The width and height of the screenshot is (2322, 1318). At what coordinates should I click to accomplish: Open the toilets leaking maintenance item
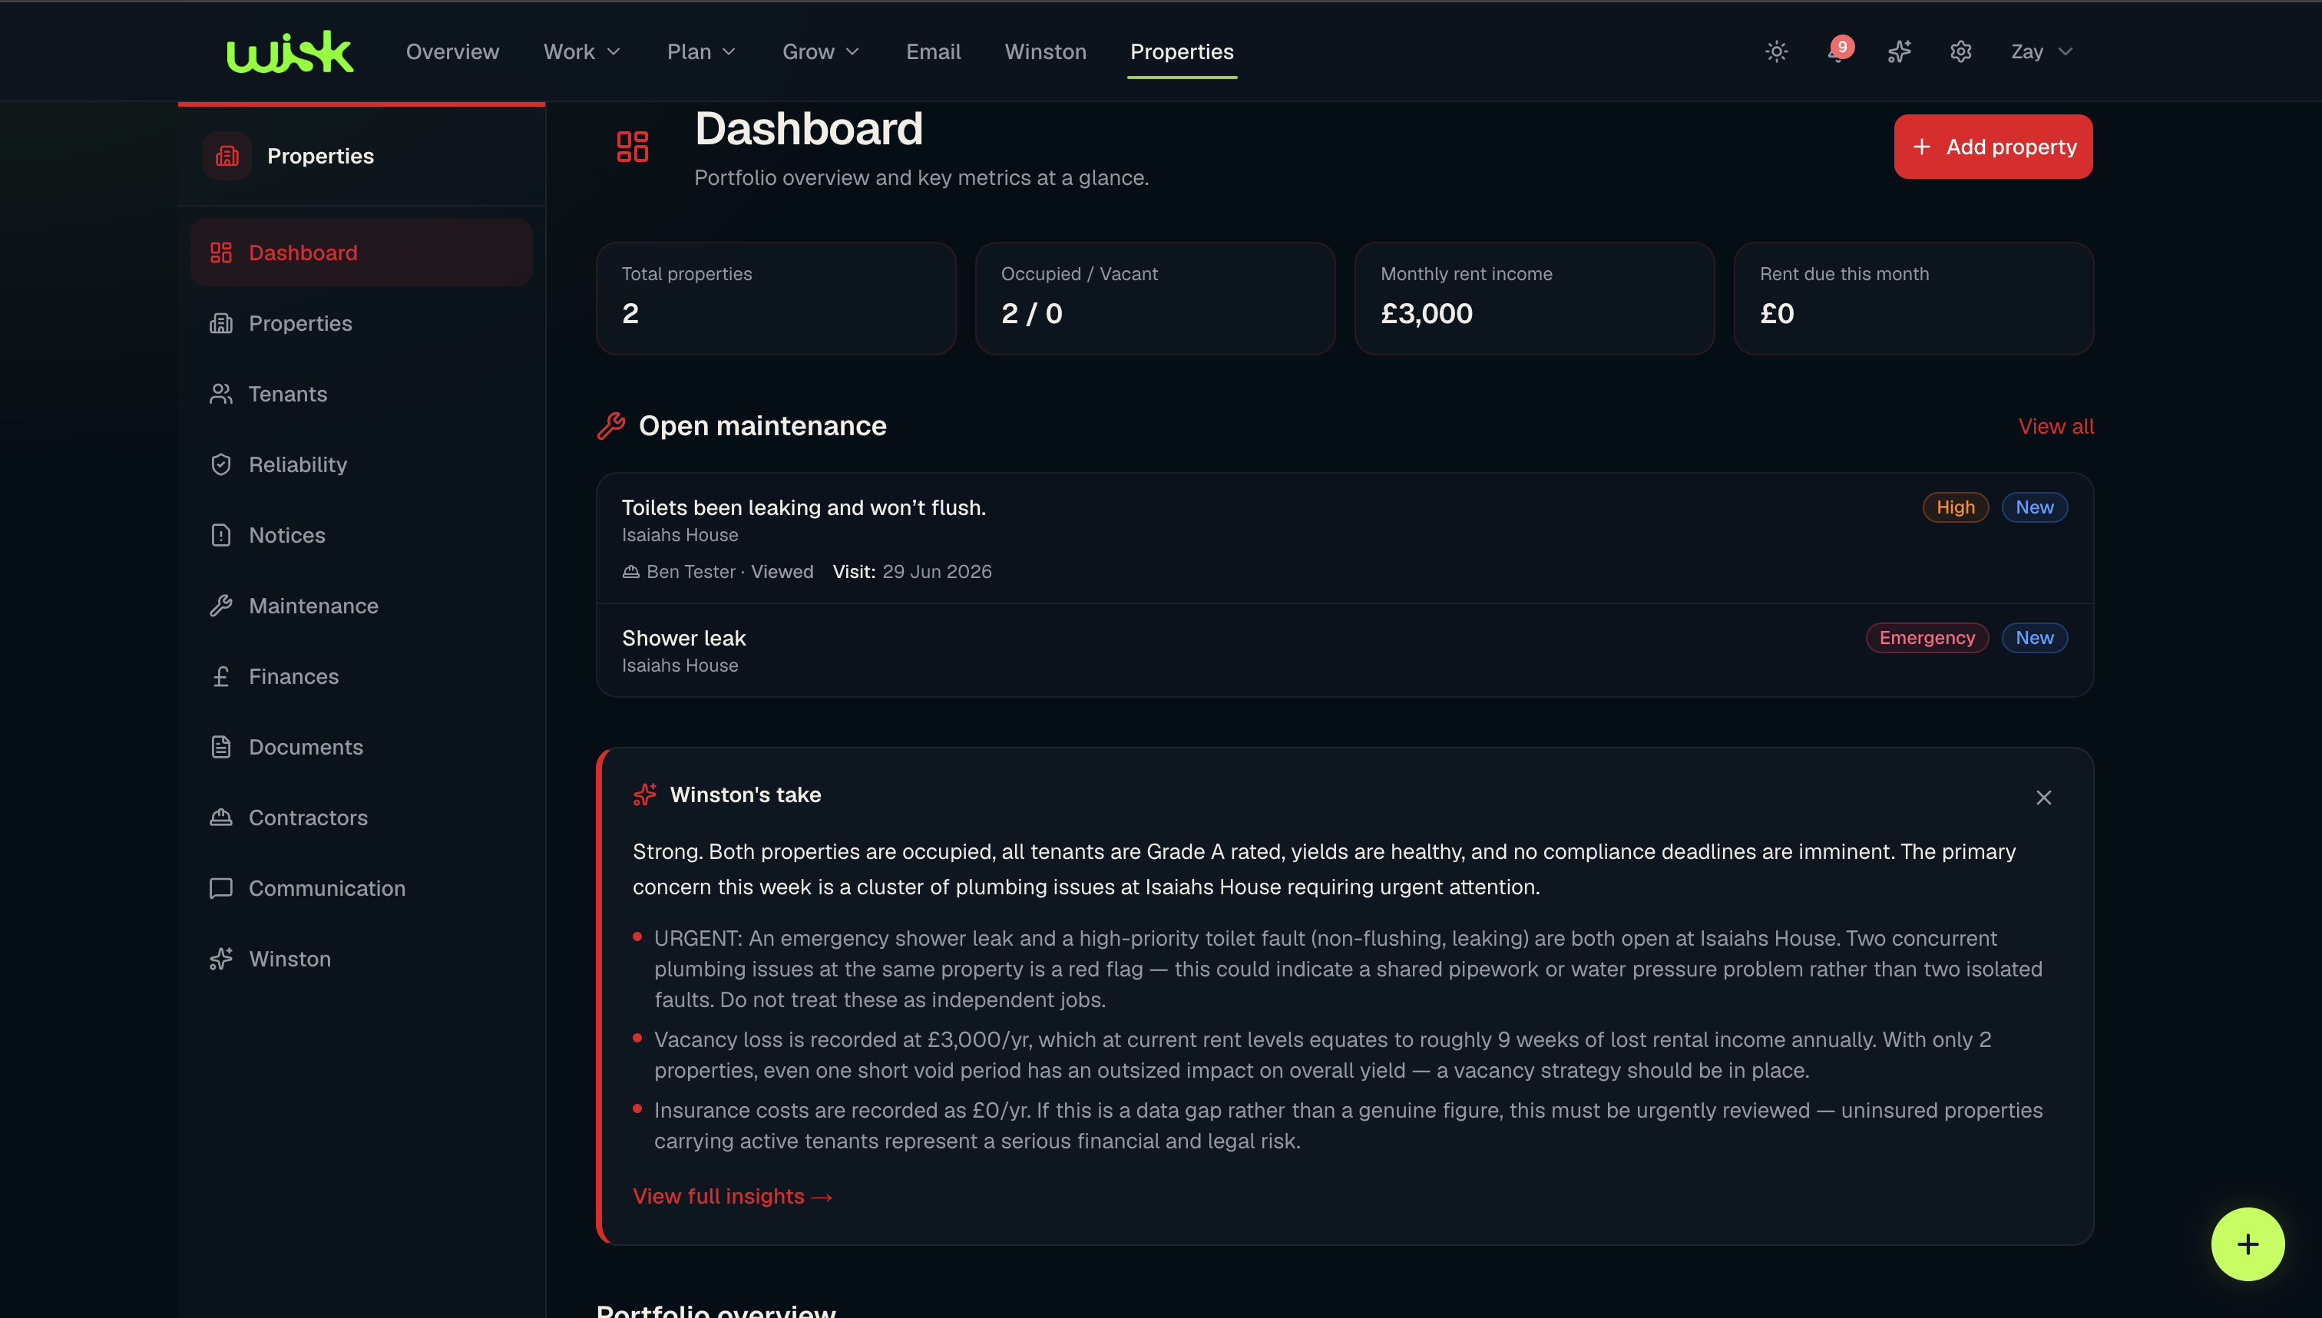click(1345, 539)
